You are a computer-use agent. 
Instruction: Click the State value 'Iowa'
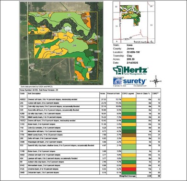click(x=129, y=45)
